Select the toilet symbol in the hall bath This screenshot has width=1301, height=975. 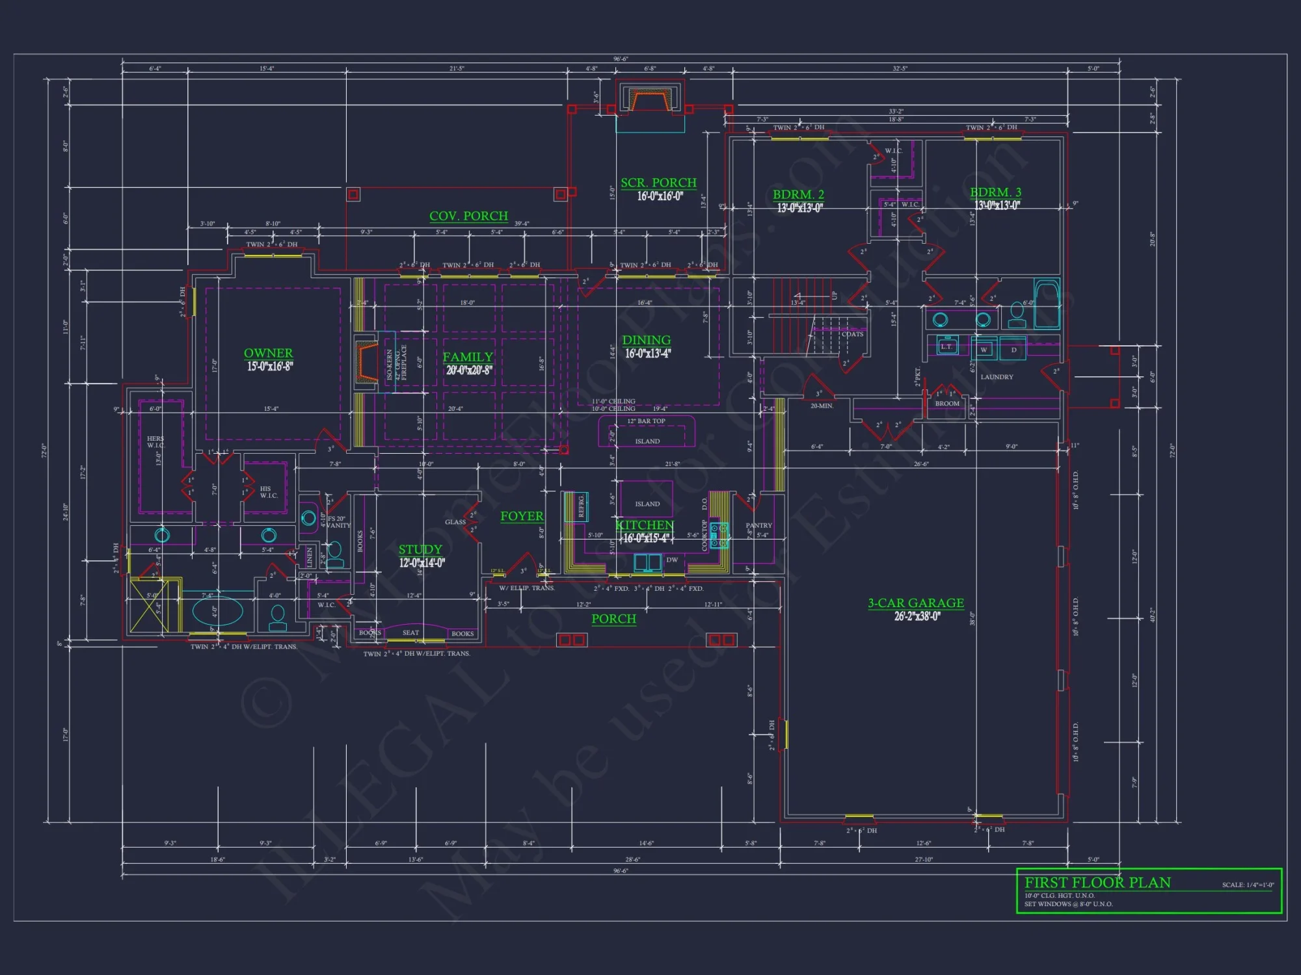[x=1017, y=316]
